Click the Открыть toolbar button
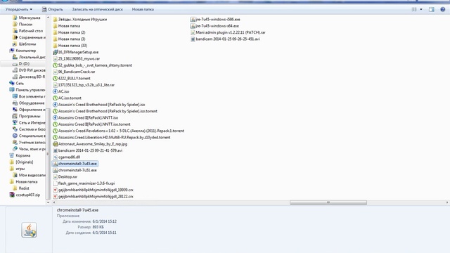This screenshot has width=450, height=253. click(53, 9)
